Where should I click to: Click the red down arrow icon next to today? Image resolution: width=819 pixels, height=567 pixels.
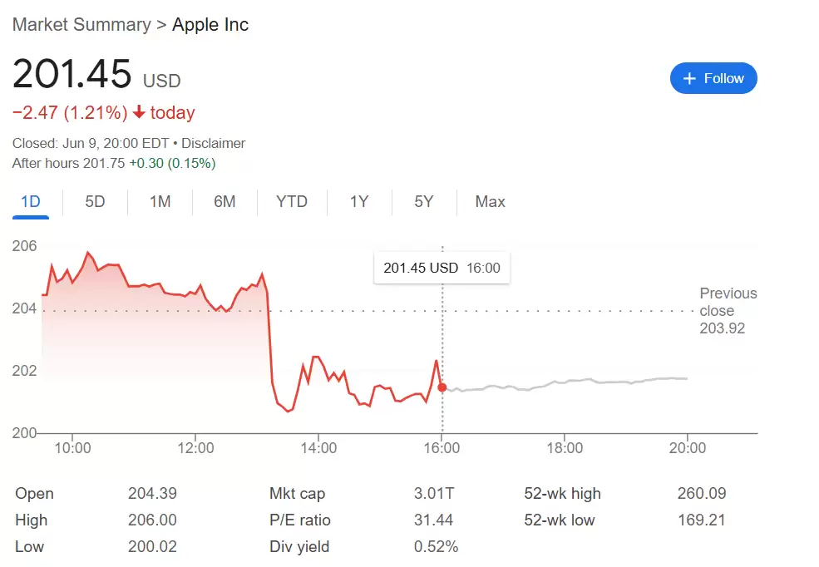pos(139,113)
